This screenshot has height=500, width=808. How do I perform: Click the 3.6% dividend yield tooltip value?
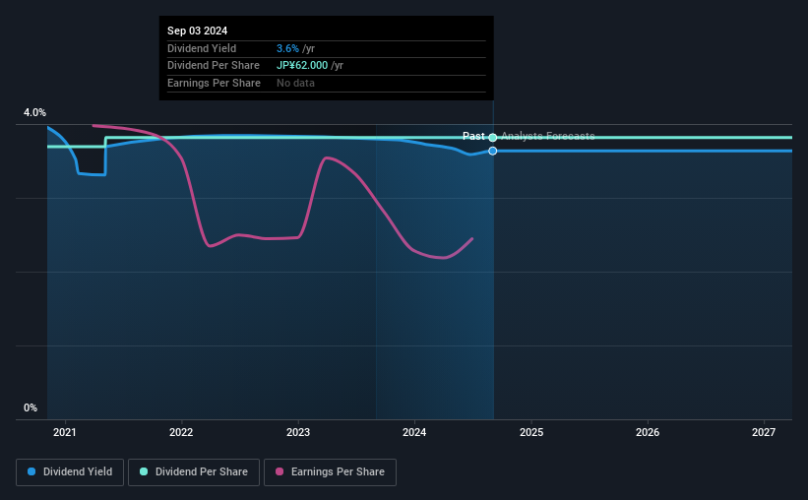click(287, 48)
